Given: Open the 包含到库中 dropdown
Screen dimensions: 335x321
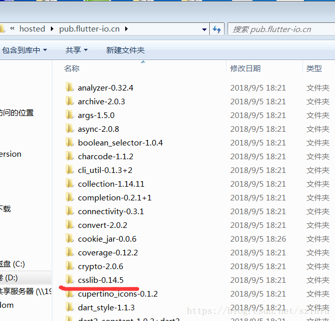Looking at the screenshot, I should pyautogui.click(x=24, y=50).
